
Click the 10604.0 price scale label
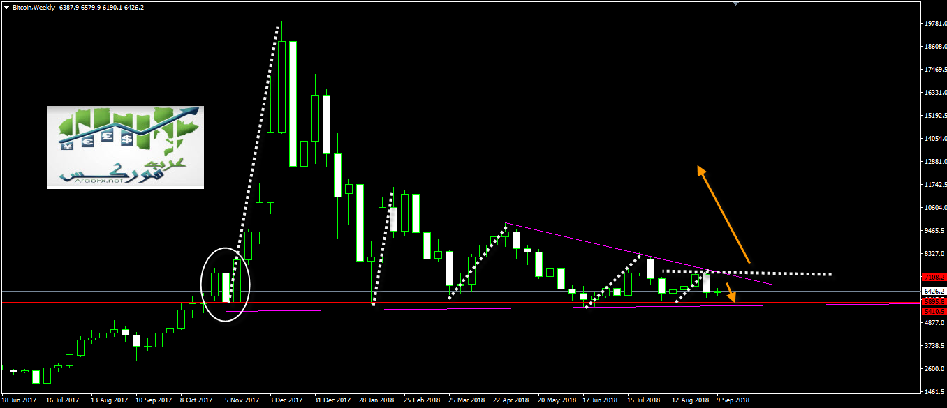point(934,208)
